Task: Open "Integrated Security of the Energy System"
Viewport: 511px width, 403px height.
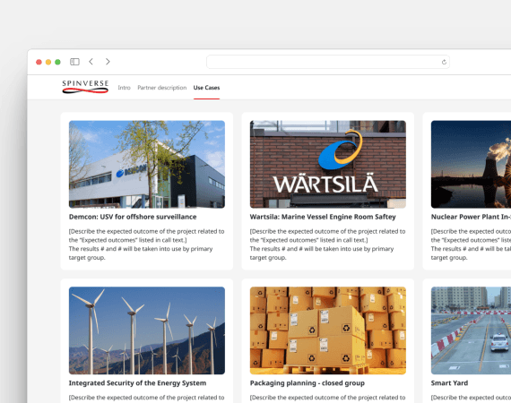Action: coord(137,383)
